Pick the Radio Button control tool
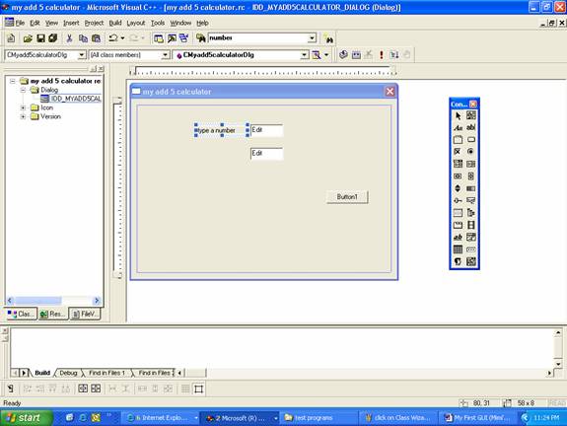The width and height of the screenshot is (567, 426). click(470, 152)
